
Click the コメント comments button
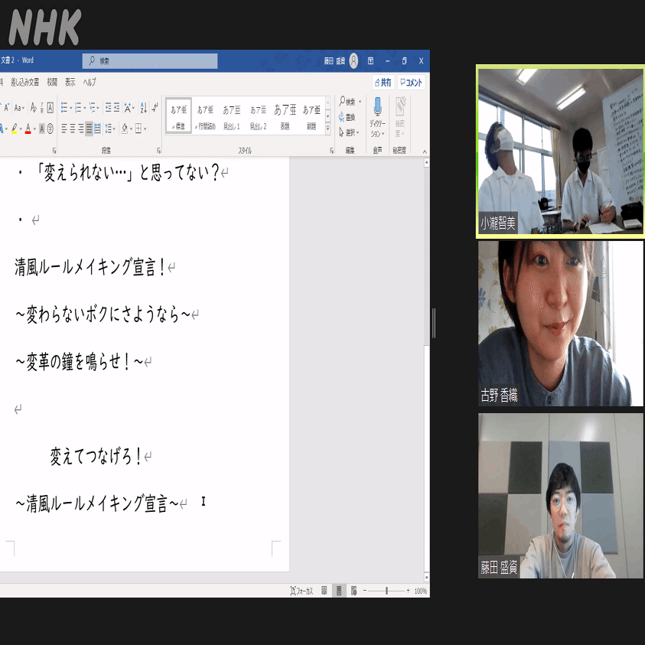coord(412,83)
